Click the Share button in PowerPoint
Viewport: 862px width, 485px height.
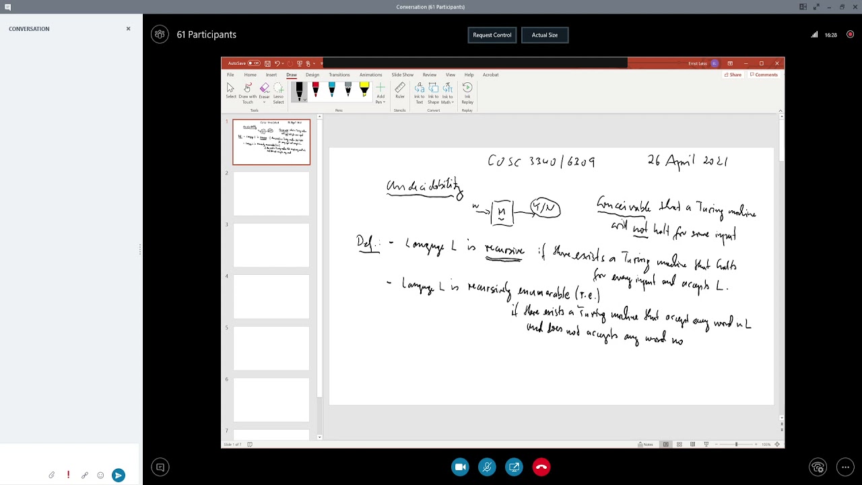click(x=733, y=75)
